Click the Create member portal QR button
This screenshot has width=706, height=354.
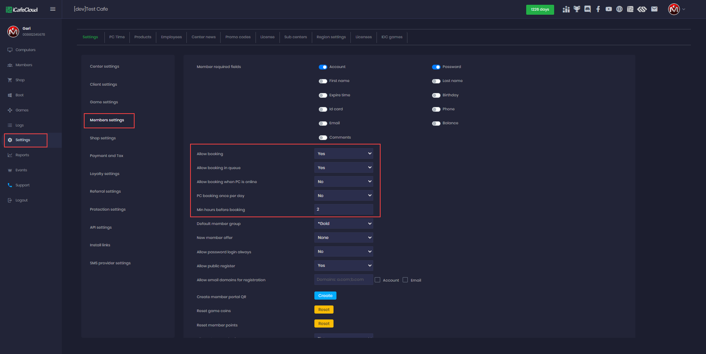(x=325, y=296)
